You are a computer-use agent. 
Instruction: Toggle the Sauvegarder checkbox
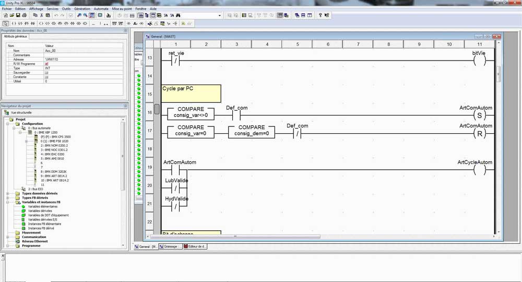coord(46,73)
